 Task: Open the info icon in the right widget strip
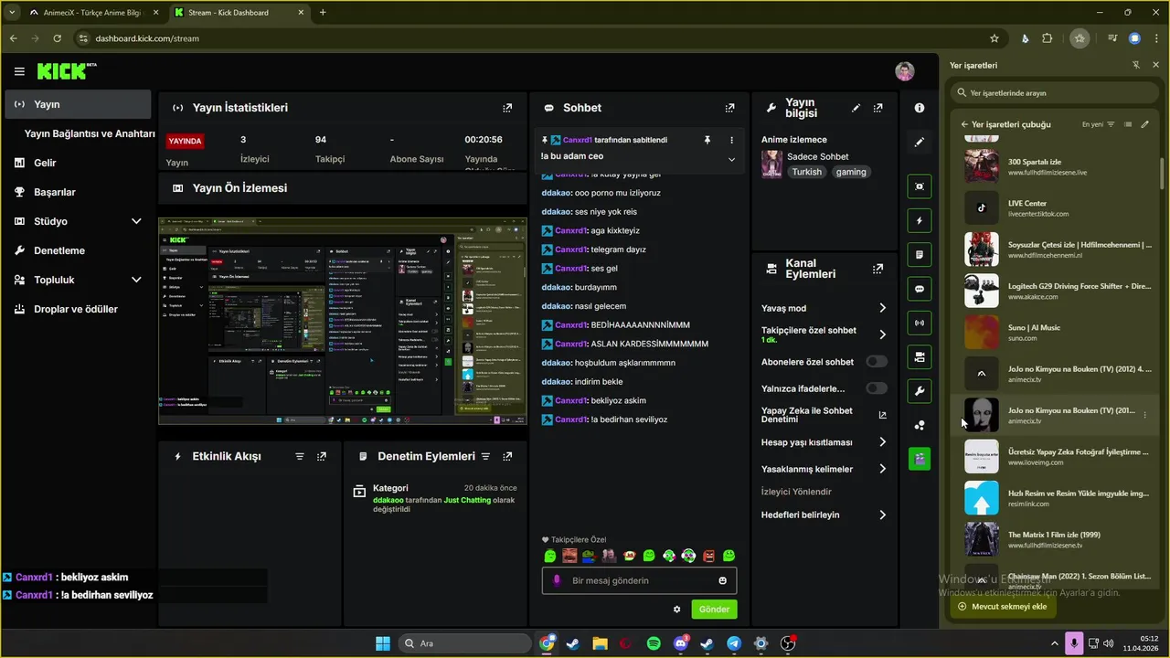(920, 108)
